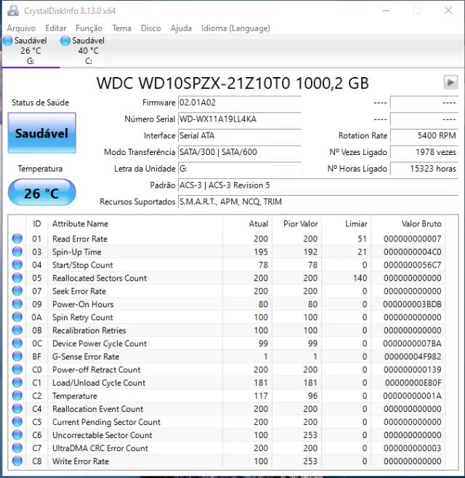Close the CrystalDiskInfo window

coord(448,11)
